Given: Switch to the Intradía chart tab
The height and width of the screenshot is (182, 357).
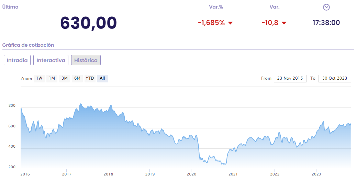Looking at the screenshot, I should pyautogui.click(x=18, y=60).
